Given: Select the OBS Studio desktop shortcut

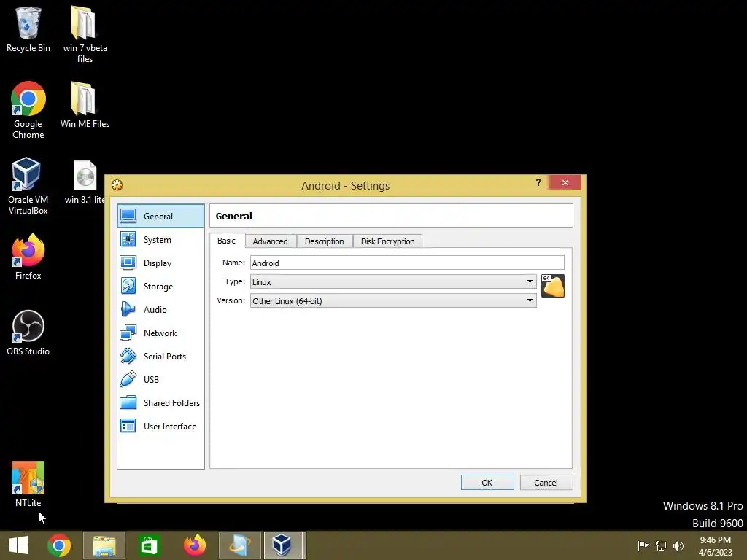Looking at the screenshot, I should tap(28, 332).
